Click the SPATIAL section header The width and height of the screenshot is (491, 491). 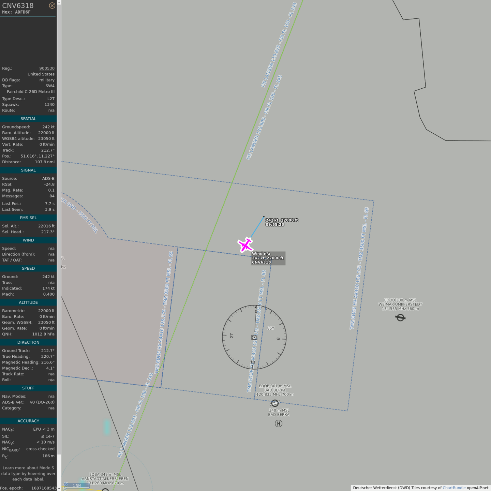click(28, 119)
